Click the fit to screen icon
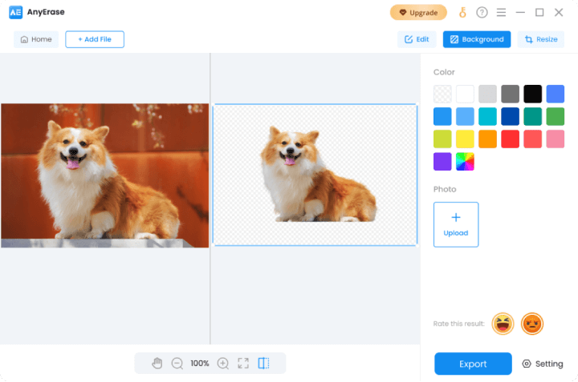Screen dimensions: 578x382 243,363
